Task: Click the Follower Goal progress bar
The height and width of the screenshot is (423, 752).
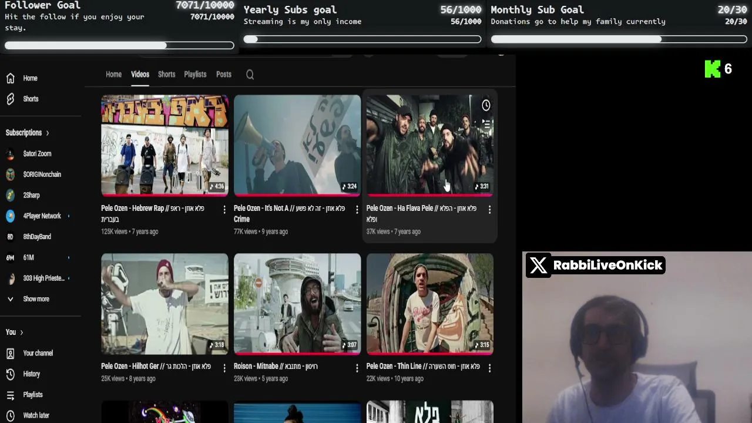Action: pyautogui.click(x=119, y=45)
